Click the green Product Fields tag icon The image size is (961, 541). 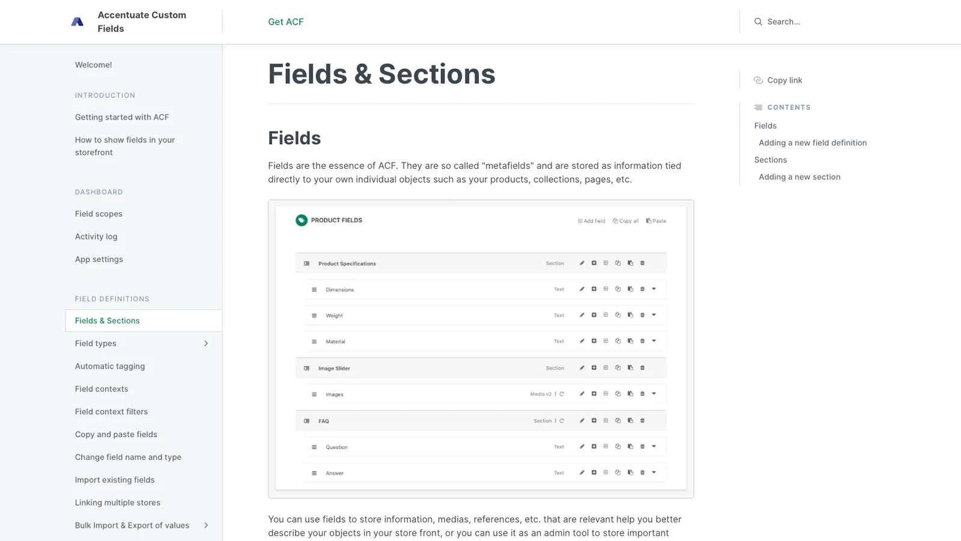tap(302, 220)
